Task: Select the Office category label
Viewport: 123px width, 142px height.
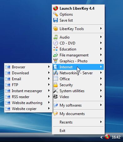Action: click(65, 79)
